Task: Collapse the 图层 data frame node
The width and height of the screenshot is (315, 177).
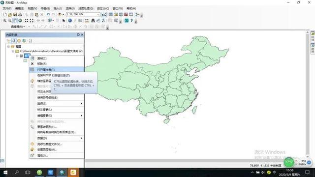Action: (8, 46)
